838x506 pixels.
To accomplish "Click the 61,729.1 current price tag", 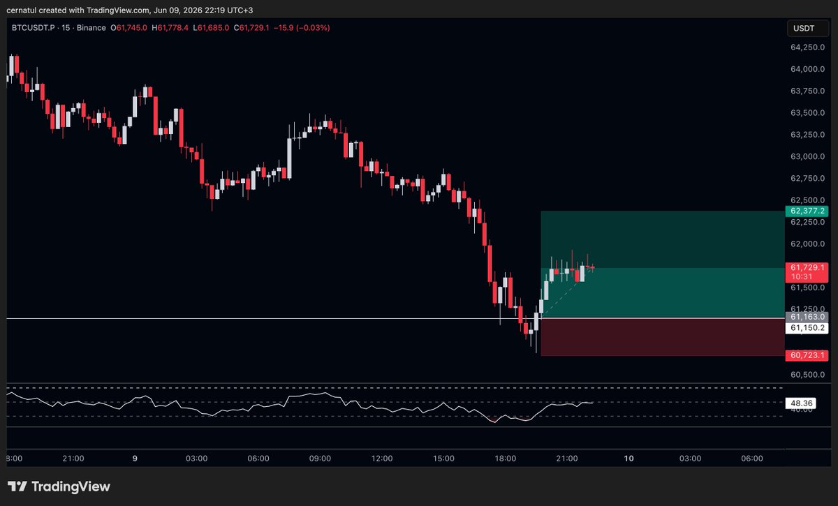I will click(807, 267).
